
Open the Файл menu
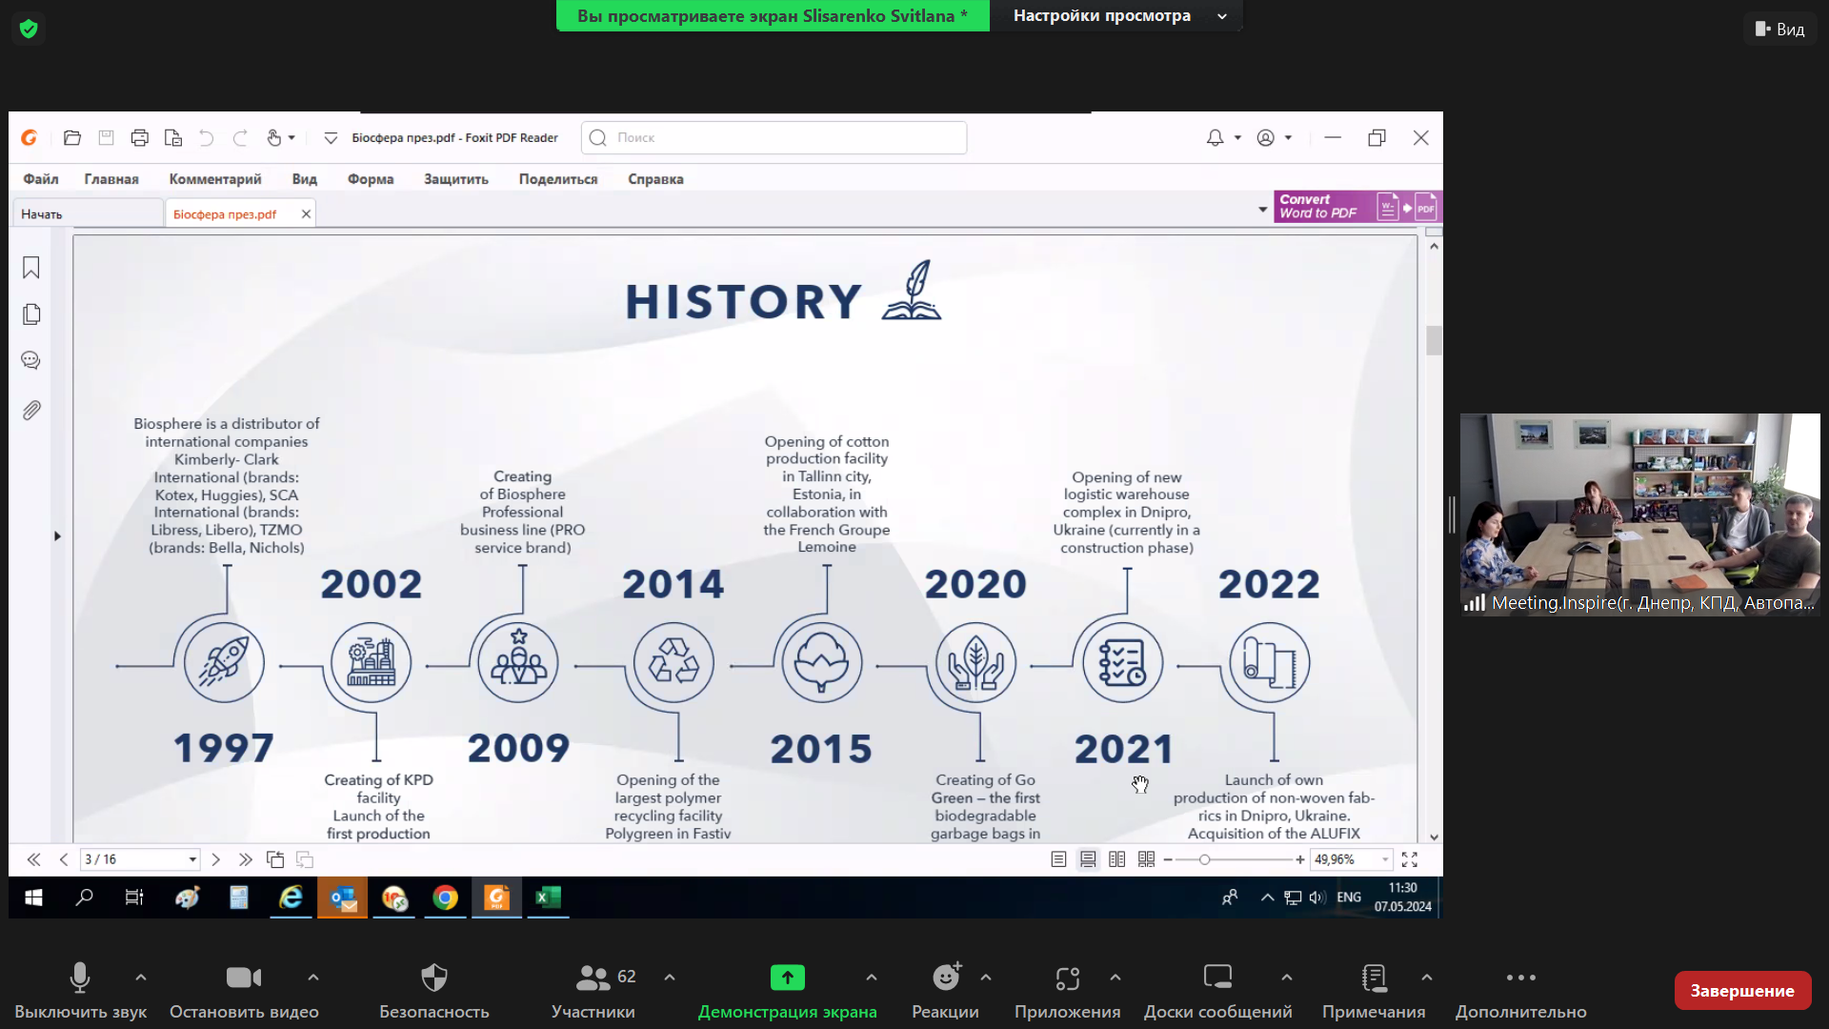click(x=41, y=179)
